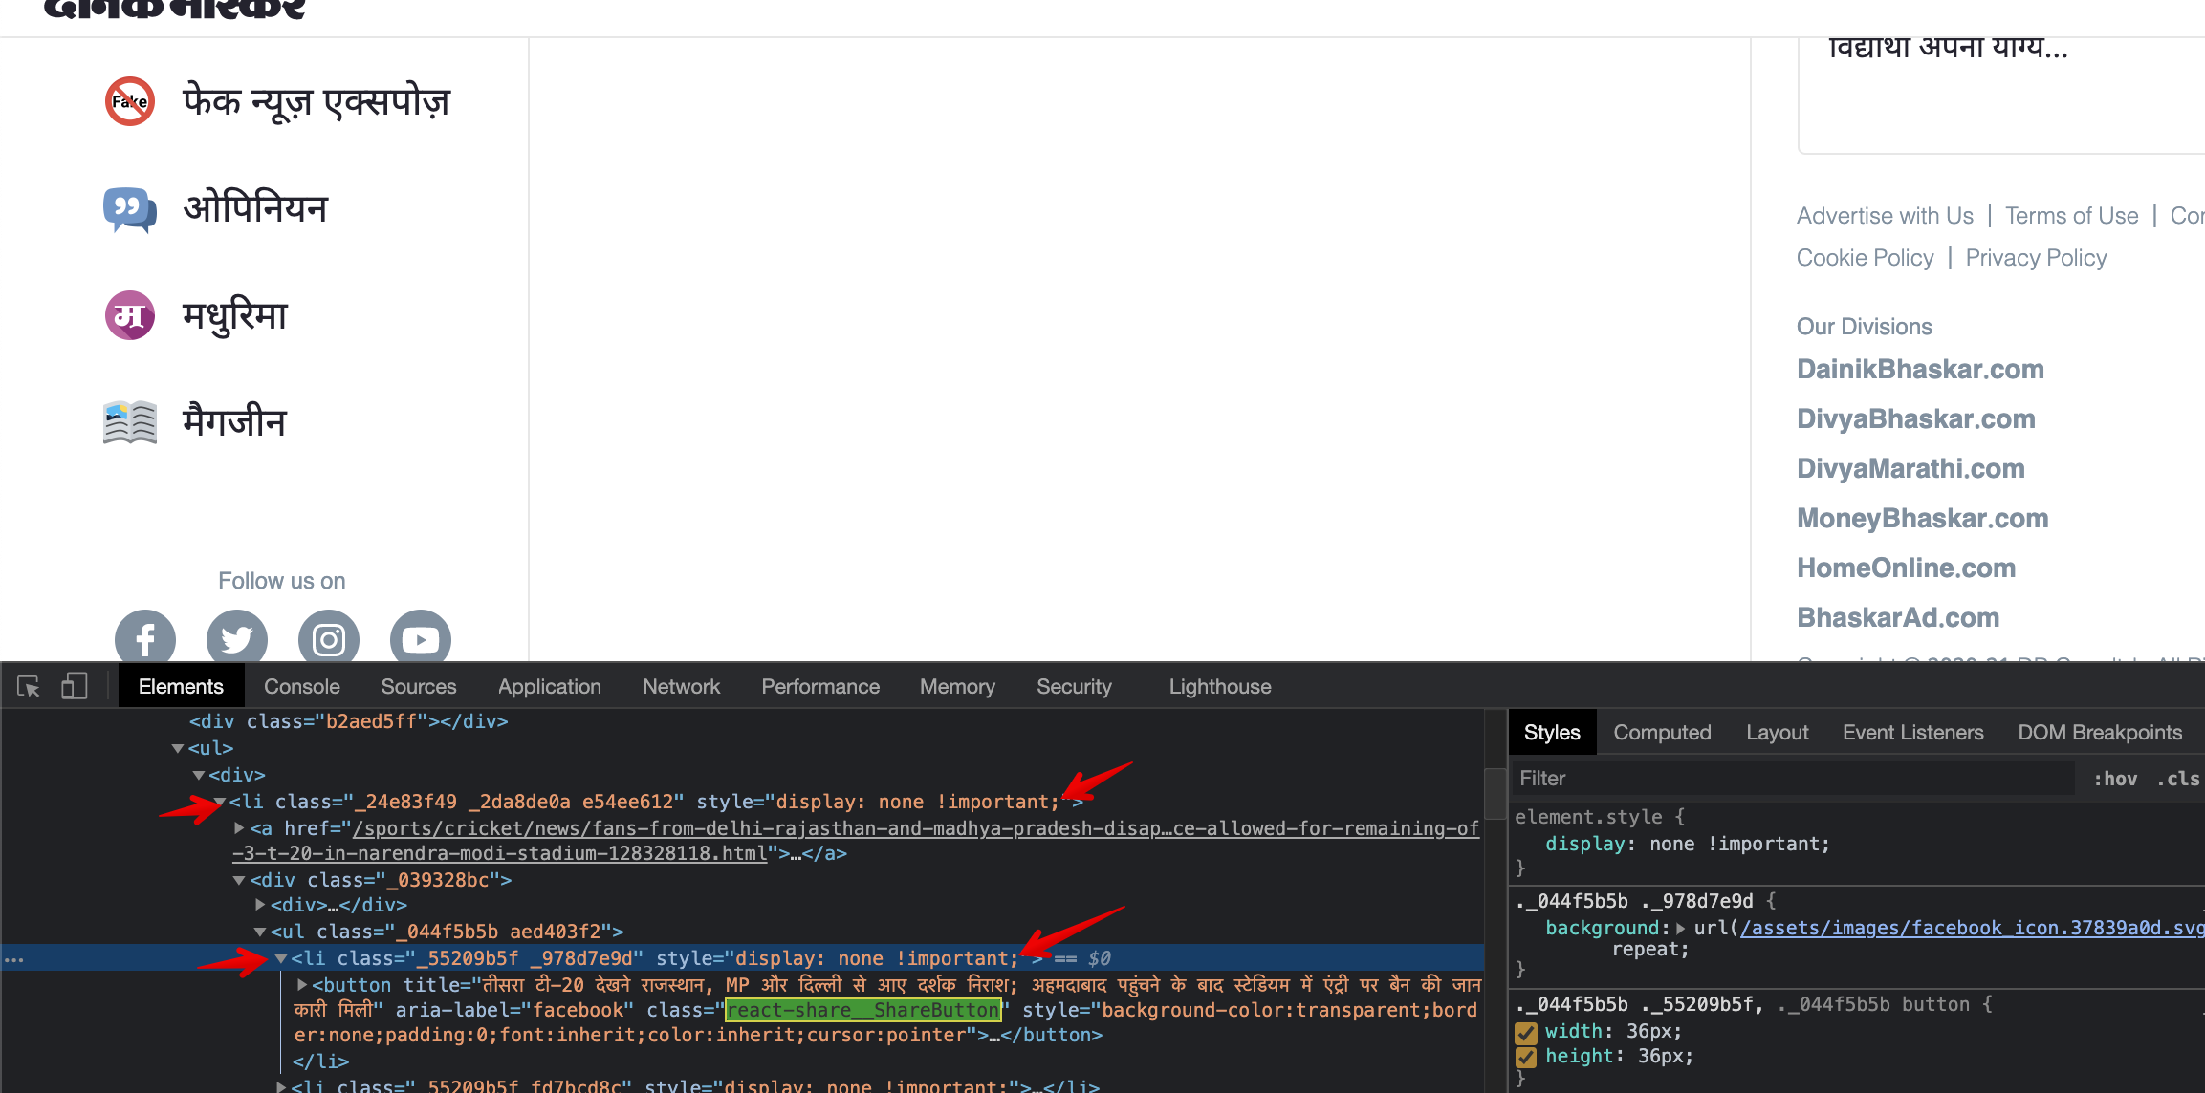The height and width of the screenshot is (1093, 2205).
Task: Open the Privacy Policy link
Action: pyautogui.click(x=2036, y=257)
